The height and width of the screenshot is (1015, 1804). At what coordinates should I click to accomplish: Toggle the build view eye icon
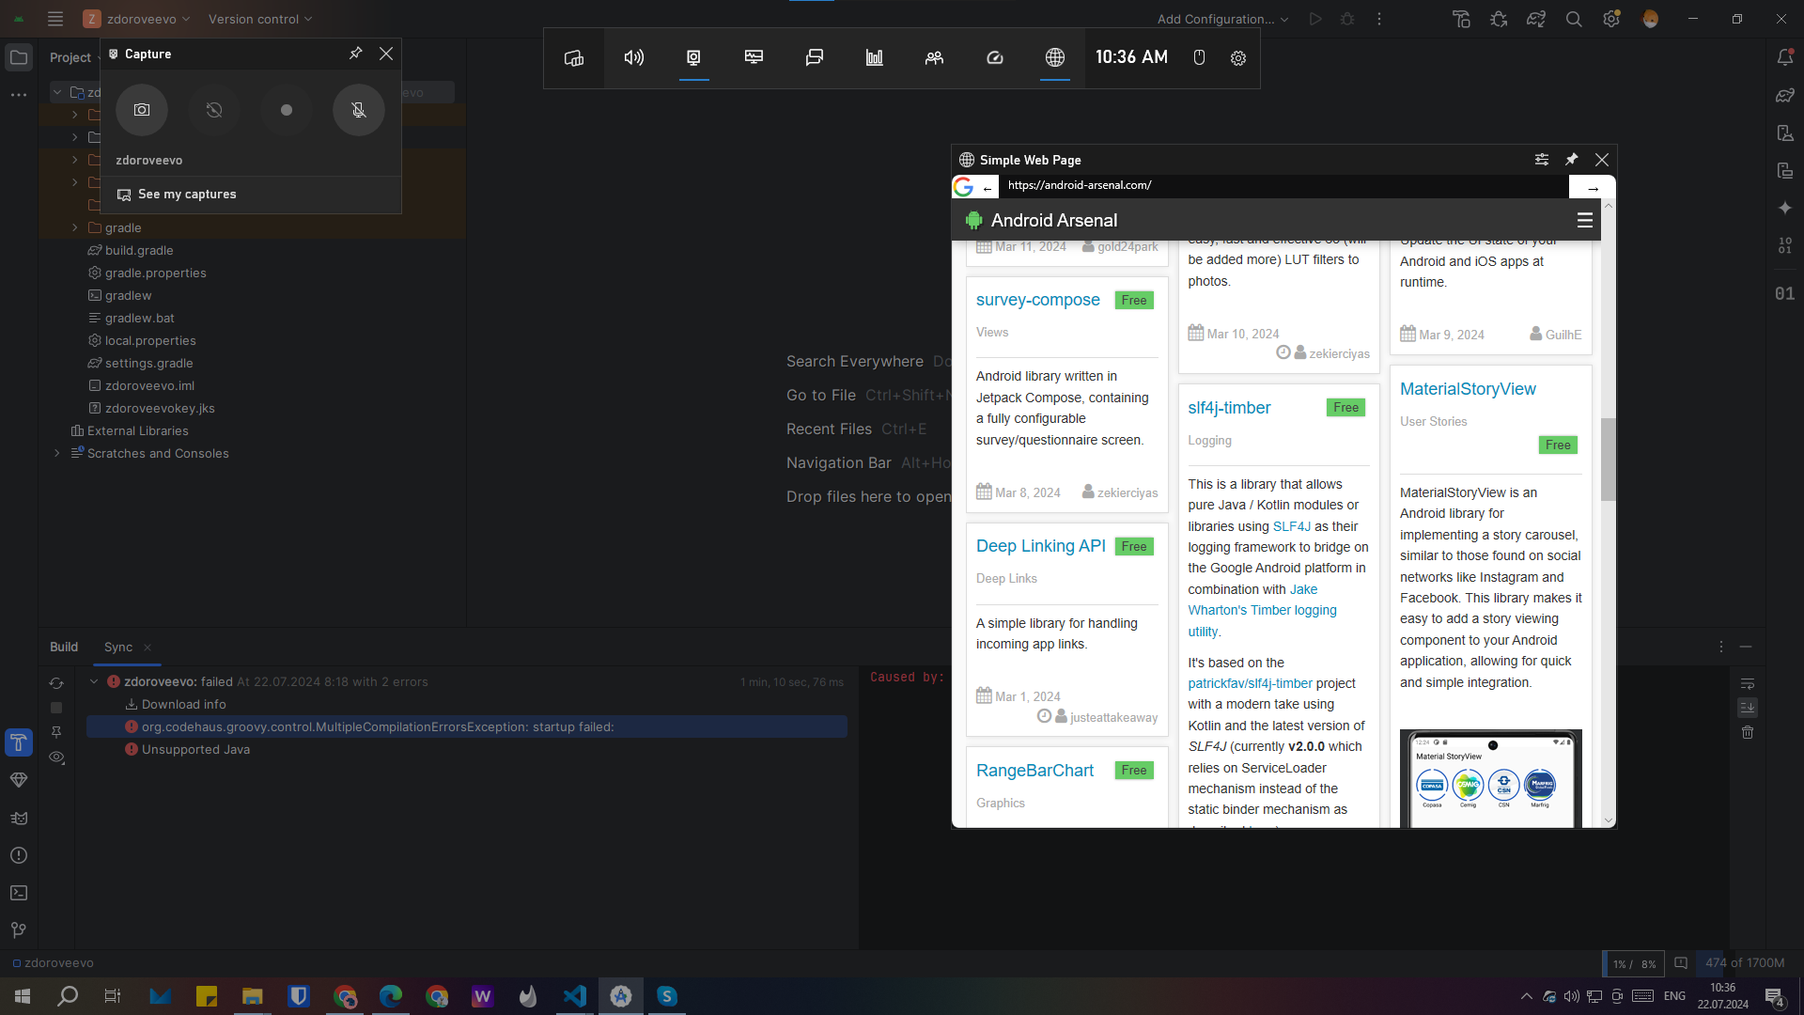56,757
